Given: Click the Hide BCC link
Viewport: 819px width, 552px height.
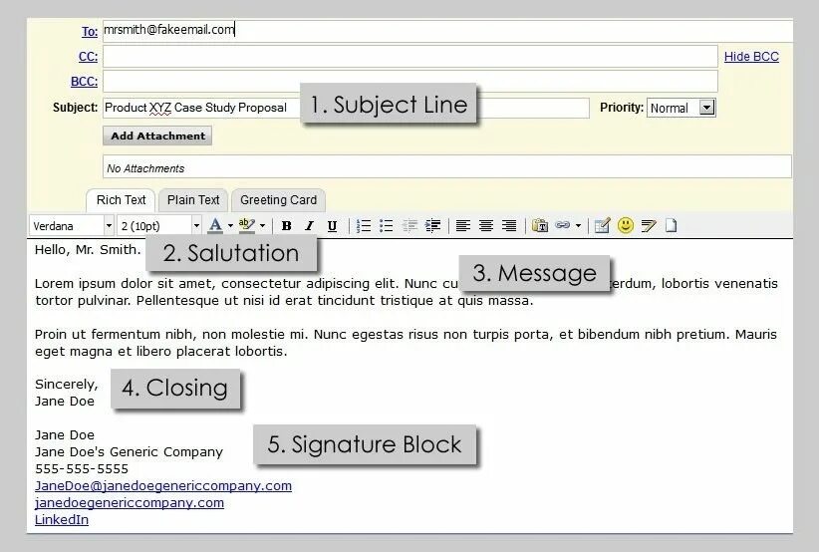Looking at the screenshot, I should (x=751, y=57).
